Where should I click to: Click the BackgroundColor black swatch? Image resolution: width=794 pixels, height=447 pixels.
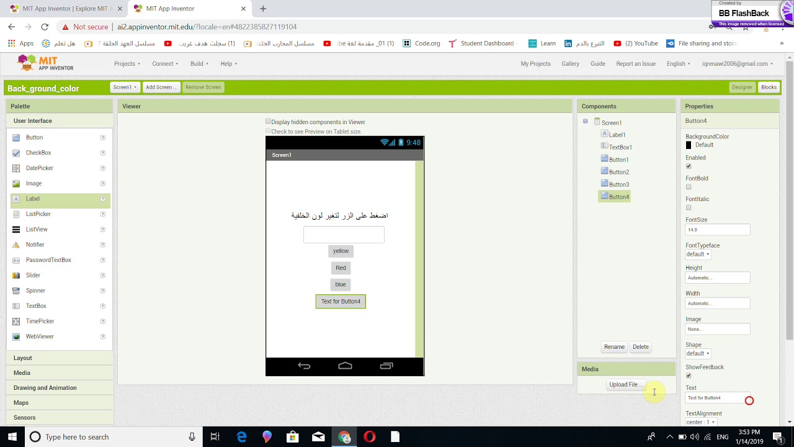(689, 145)
